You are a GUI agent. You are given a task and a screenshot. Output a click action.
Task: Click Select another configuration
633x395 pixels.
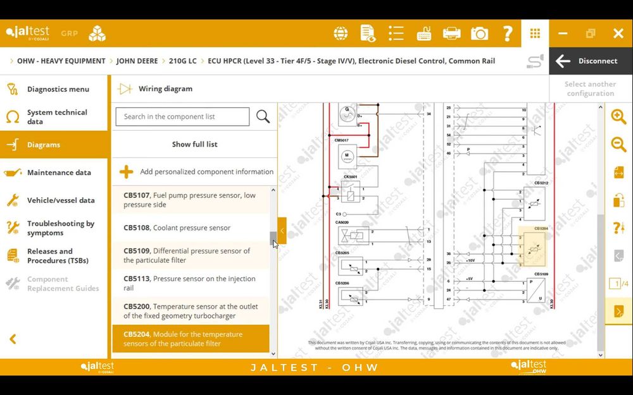click(590, 88)
